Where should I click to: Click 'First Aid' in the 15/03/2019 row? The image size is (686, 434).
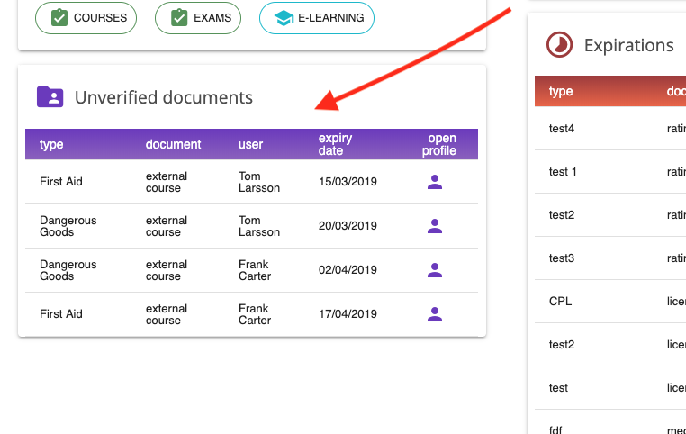61,182
